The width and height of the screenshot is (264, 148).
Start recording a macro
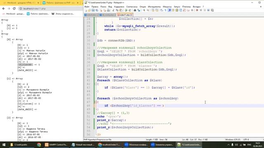click(197, 10)
